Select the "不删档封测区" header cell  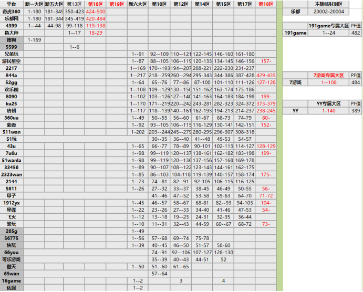328,4
